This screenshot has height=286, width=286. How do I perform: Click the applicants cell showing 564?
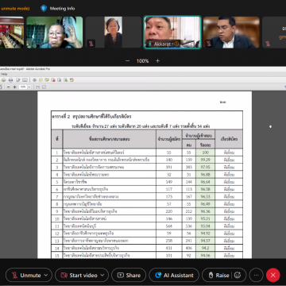(x=169, y=226)
